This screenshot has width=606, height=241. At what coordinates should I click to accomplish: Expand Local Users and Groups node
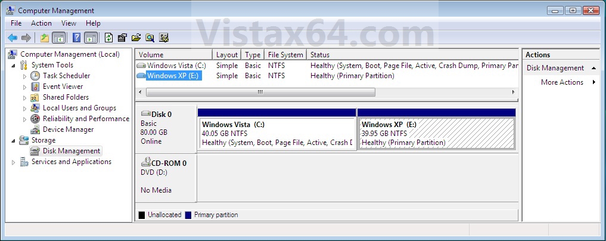25,109
